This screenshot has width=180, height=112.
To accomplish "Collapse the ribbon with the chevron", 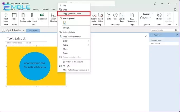I will 176,24.
